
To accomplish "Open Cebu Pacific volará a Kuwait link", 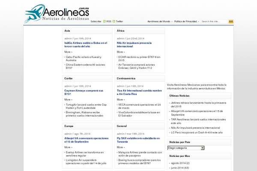I will [x=84, y=59].
